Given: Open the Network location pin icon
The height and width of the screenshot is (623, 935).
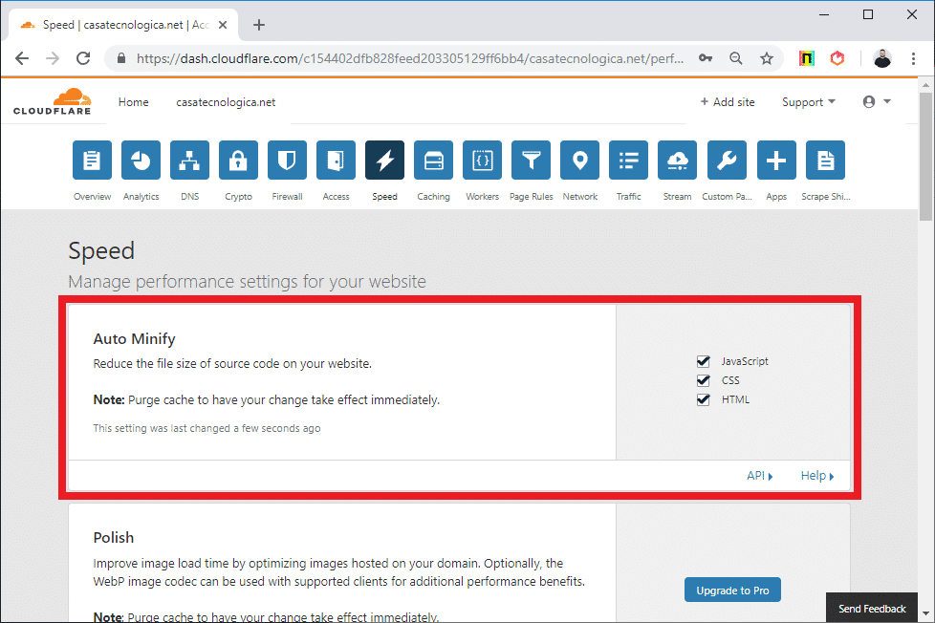Looking at the screenshot, I should (x=579, y=160).
